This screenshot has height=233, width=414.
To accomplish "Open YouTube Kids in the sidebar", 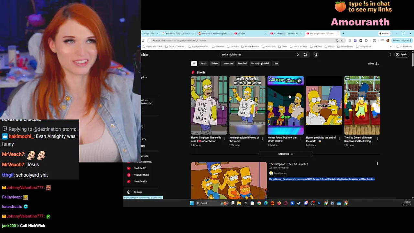I will (x=140, y=181).
